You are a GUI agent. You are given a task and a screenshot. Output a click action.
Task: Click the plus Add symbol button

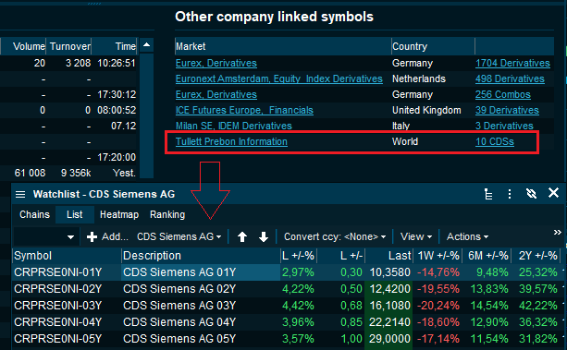[107, 237]
